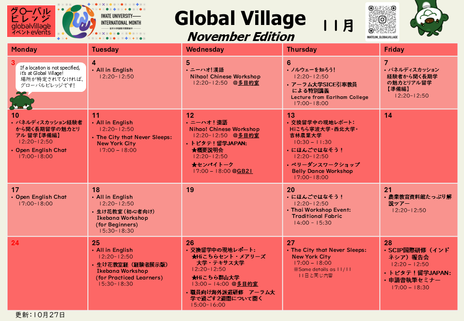Click the Lecture from Earlham College event
This screenshot has height=321, width=464.
(x=329, y=97)
